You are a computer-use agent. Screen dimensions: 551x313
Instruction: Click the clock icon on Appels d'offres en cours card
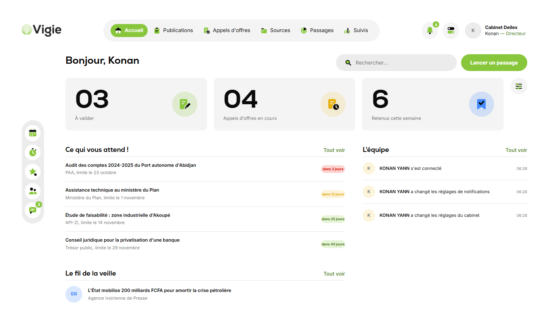click(x=333, y=104)
